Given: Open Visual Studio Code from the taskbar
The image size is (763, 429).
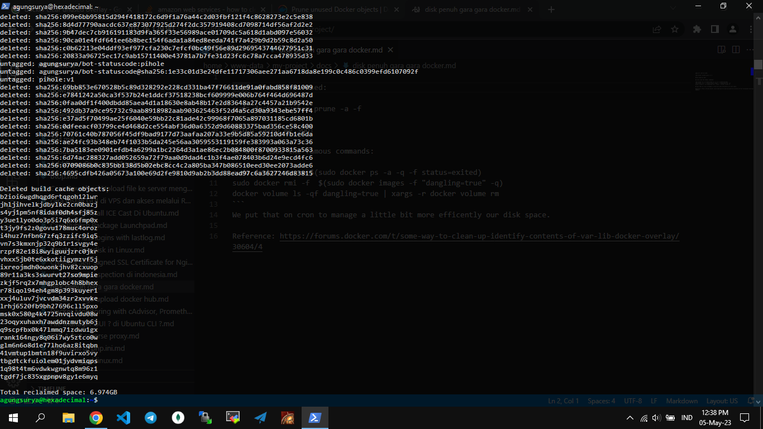Looking at the screenshot, I should click(x=123, y=417).
